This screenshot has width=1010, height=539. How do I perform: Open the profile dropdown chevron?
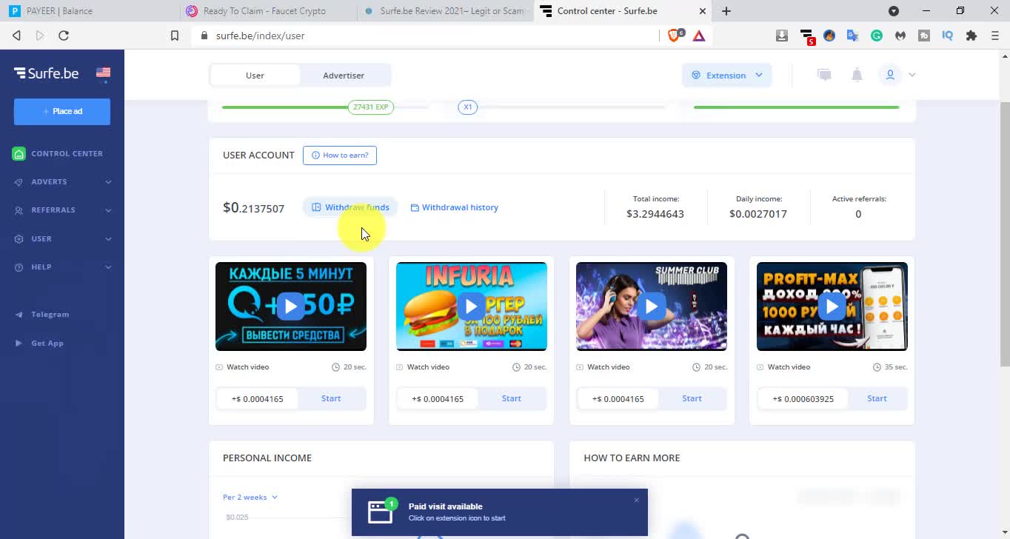click(x=912, y=75)
